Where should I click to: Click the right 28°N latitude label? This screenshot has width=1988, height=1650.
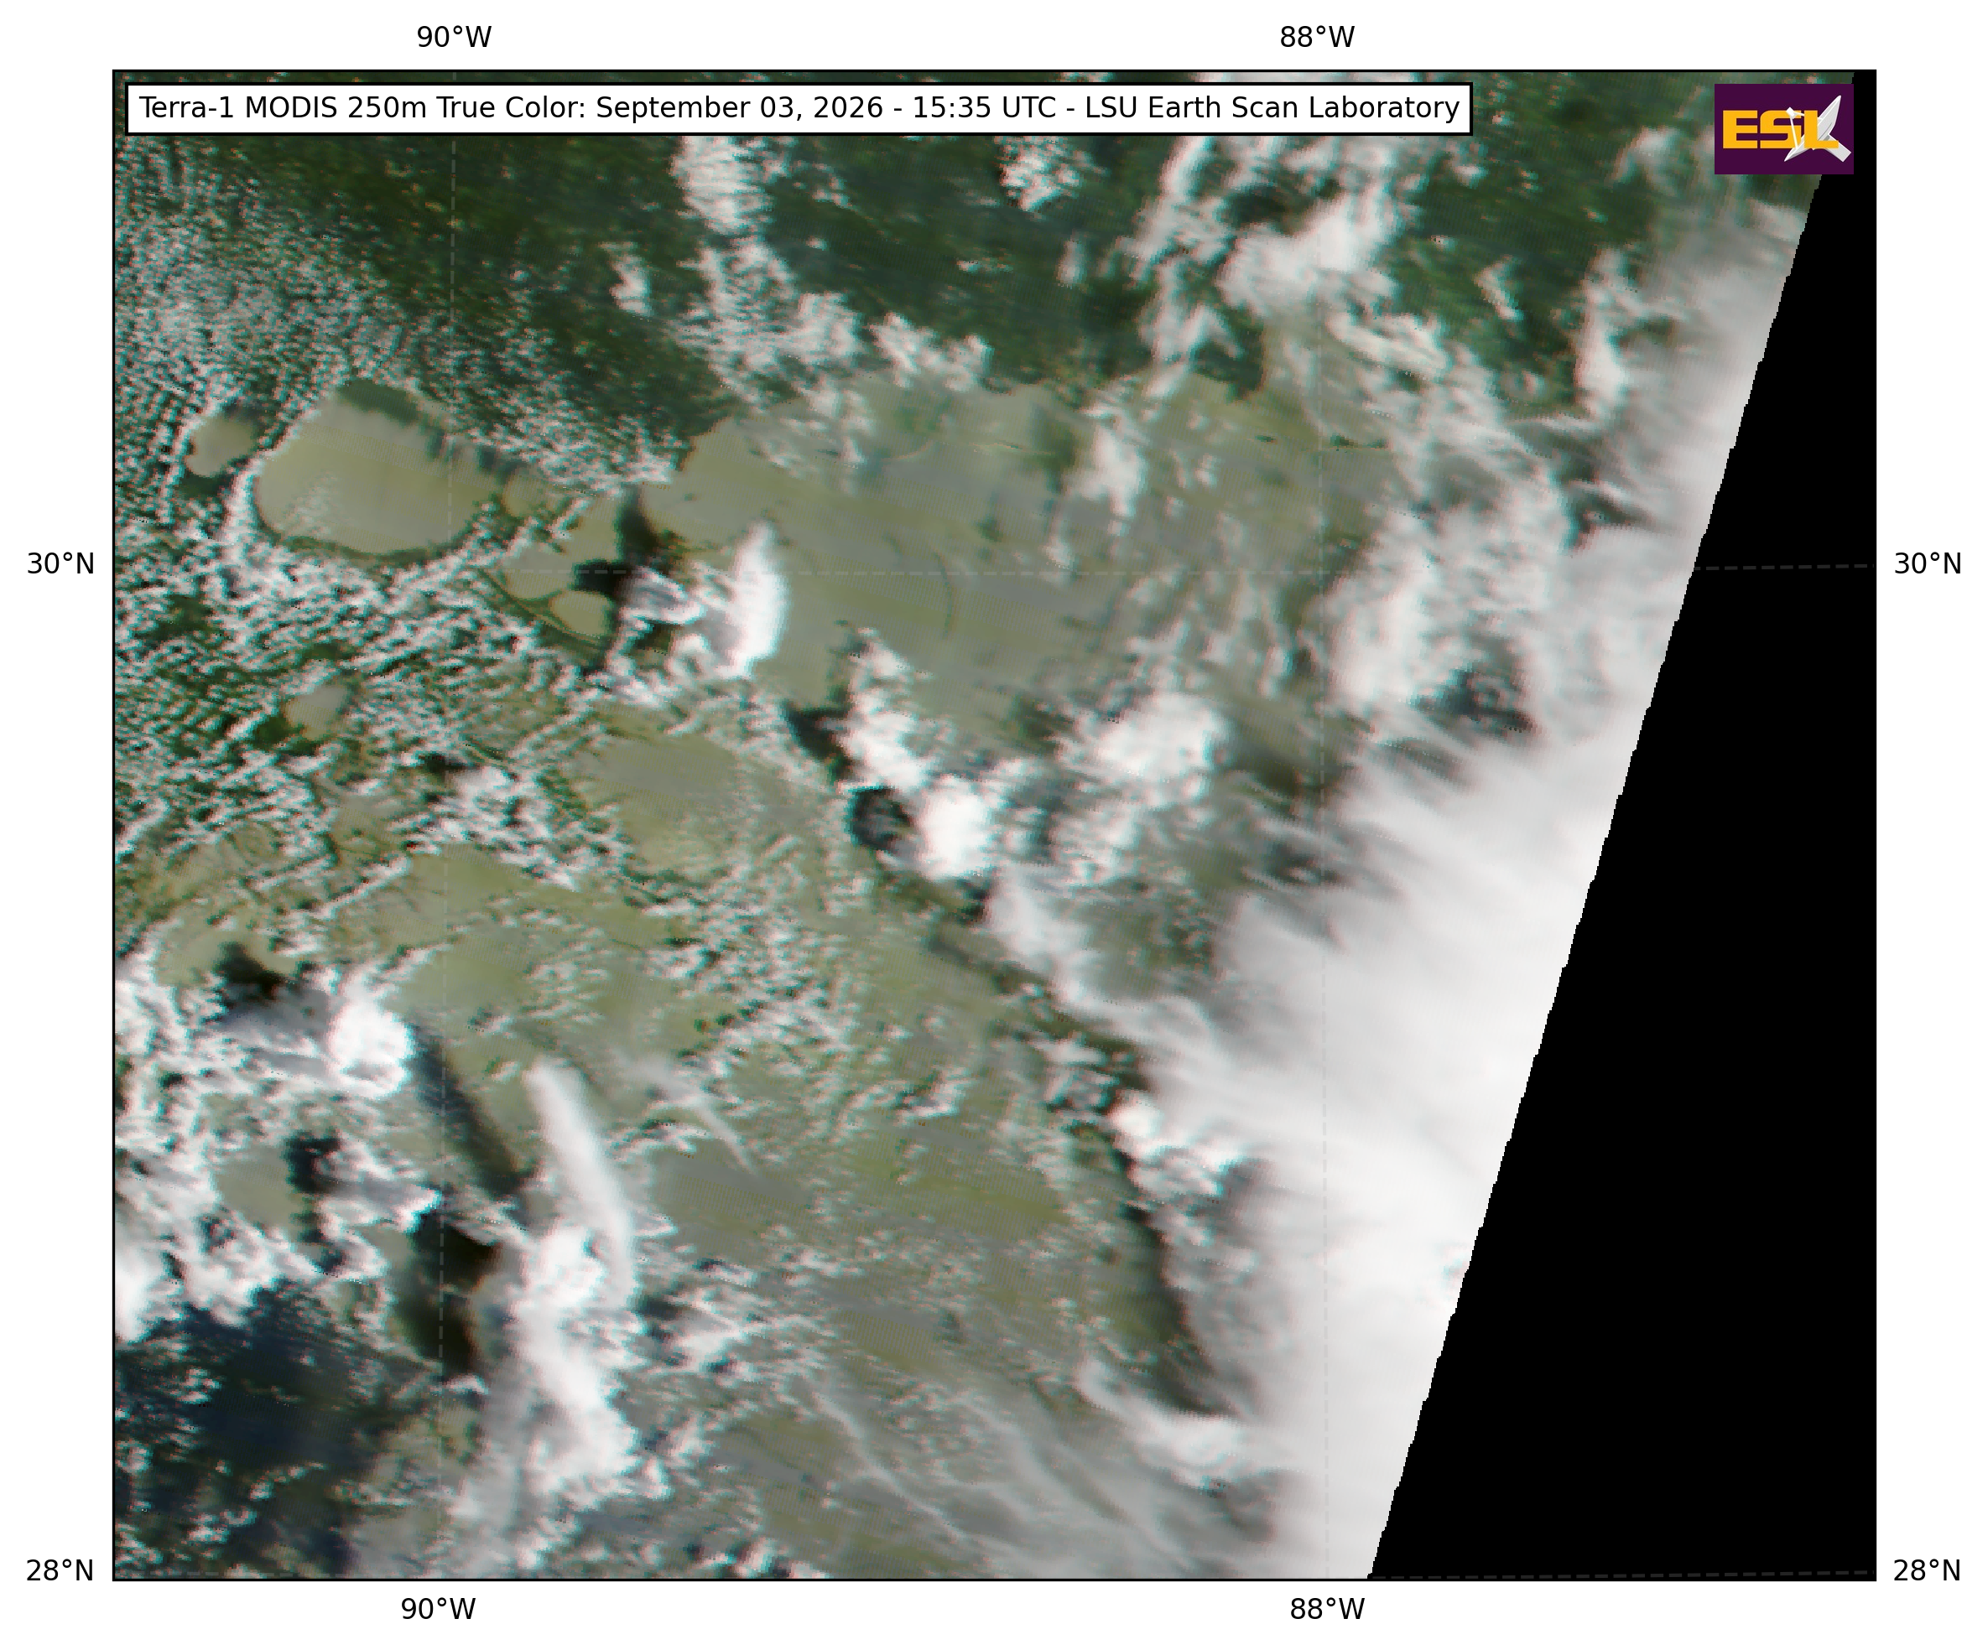[x=1928, y=1571]
